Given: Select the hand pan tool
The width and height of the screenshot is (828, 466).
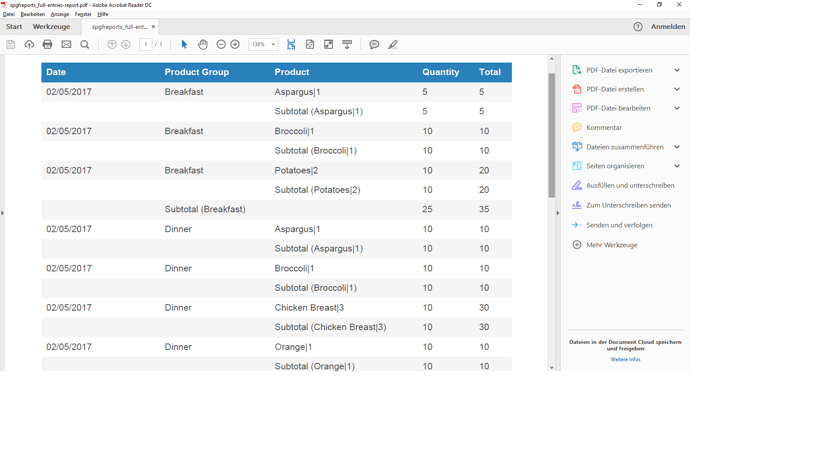Looking at the screenshot, I should tap(203, 44).
